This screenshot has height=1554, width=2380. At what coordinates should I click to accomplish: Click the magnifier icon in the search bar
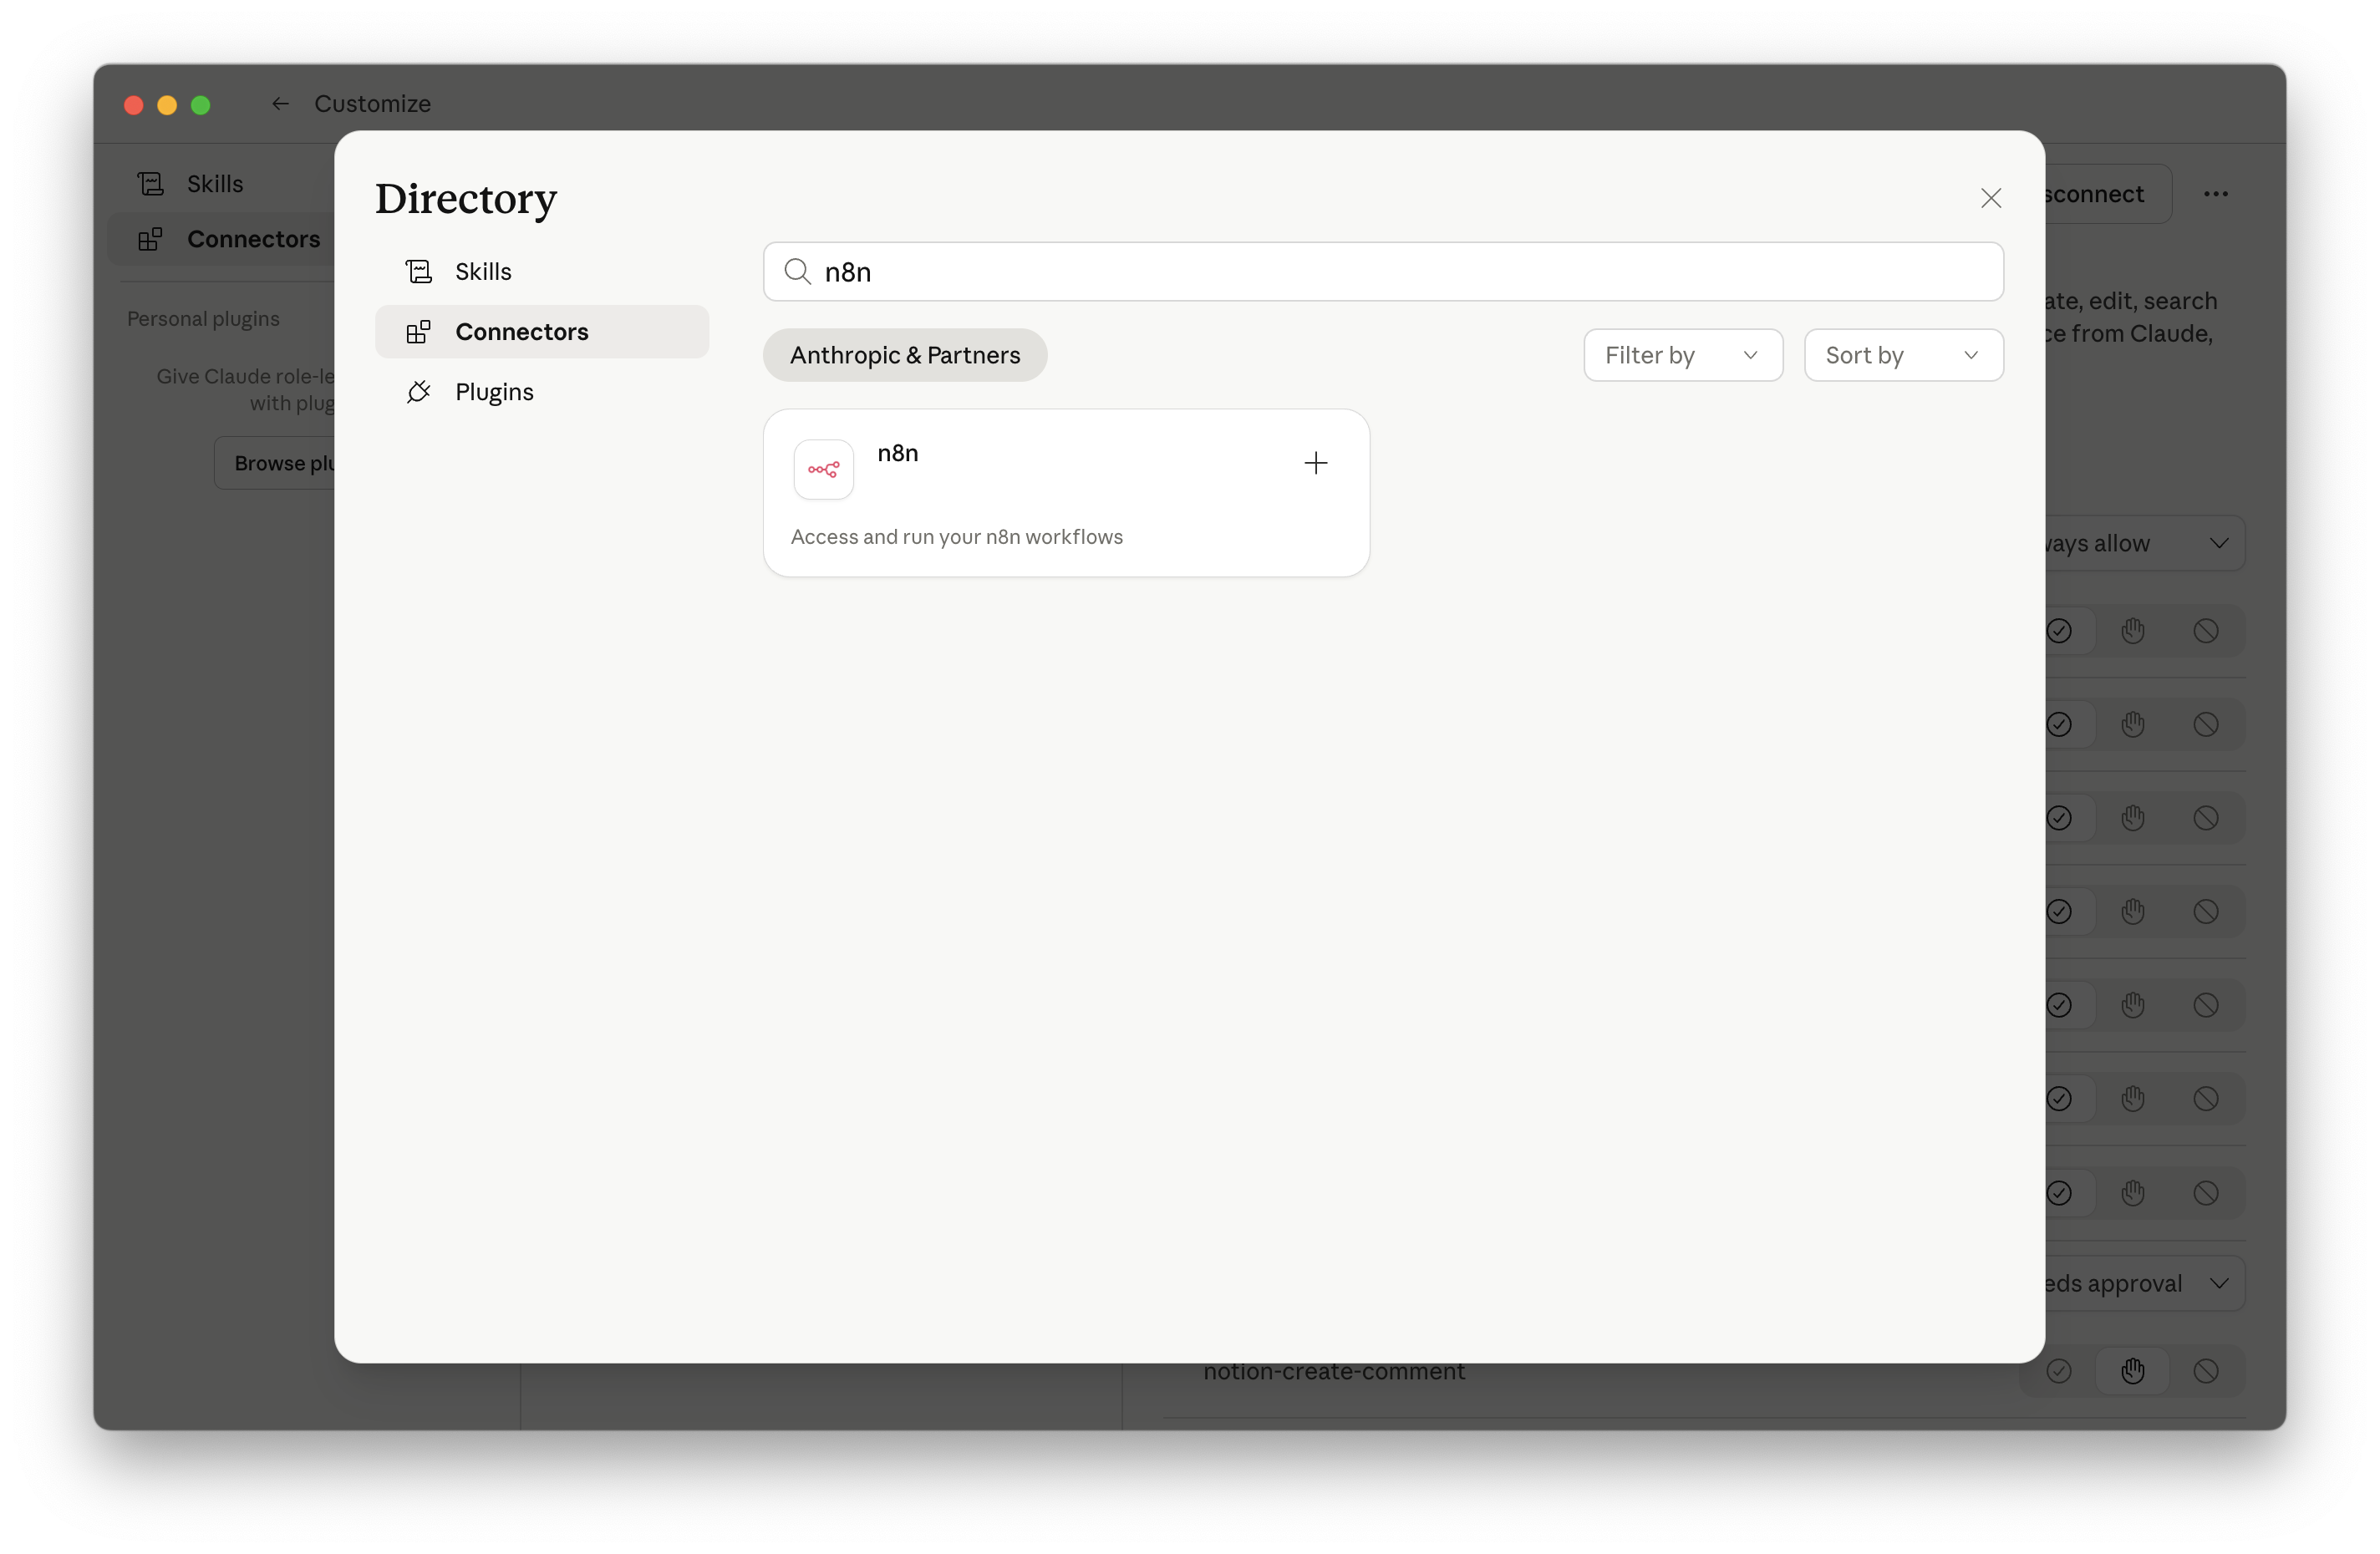tap(797, 271)
